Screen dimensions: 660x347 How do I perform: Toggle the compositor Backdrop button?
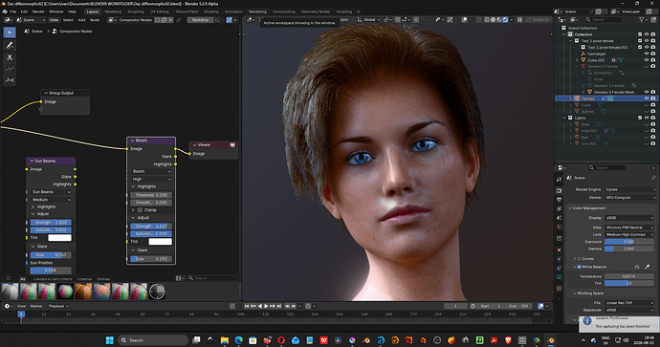tap(200, 20)
